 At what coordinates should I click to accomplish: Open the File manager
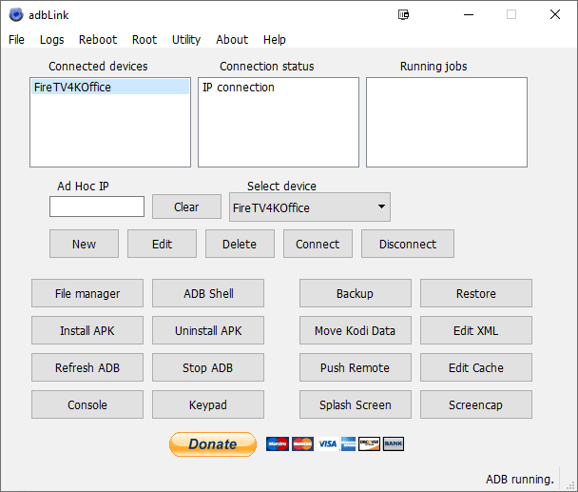pyautogui.click(x=87, y=293)
